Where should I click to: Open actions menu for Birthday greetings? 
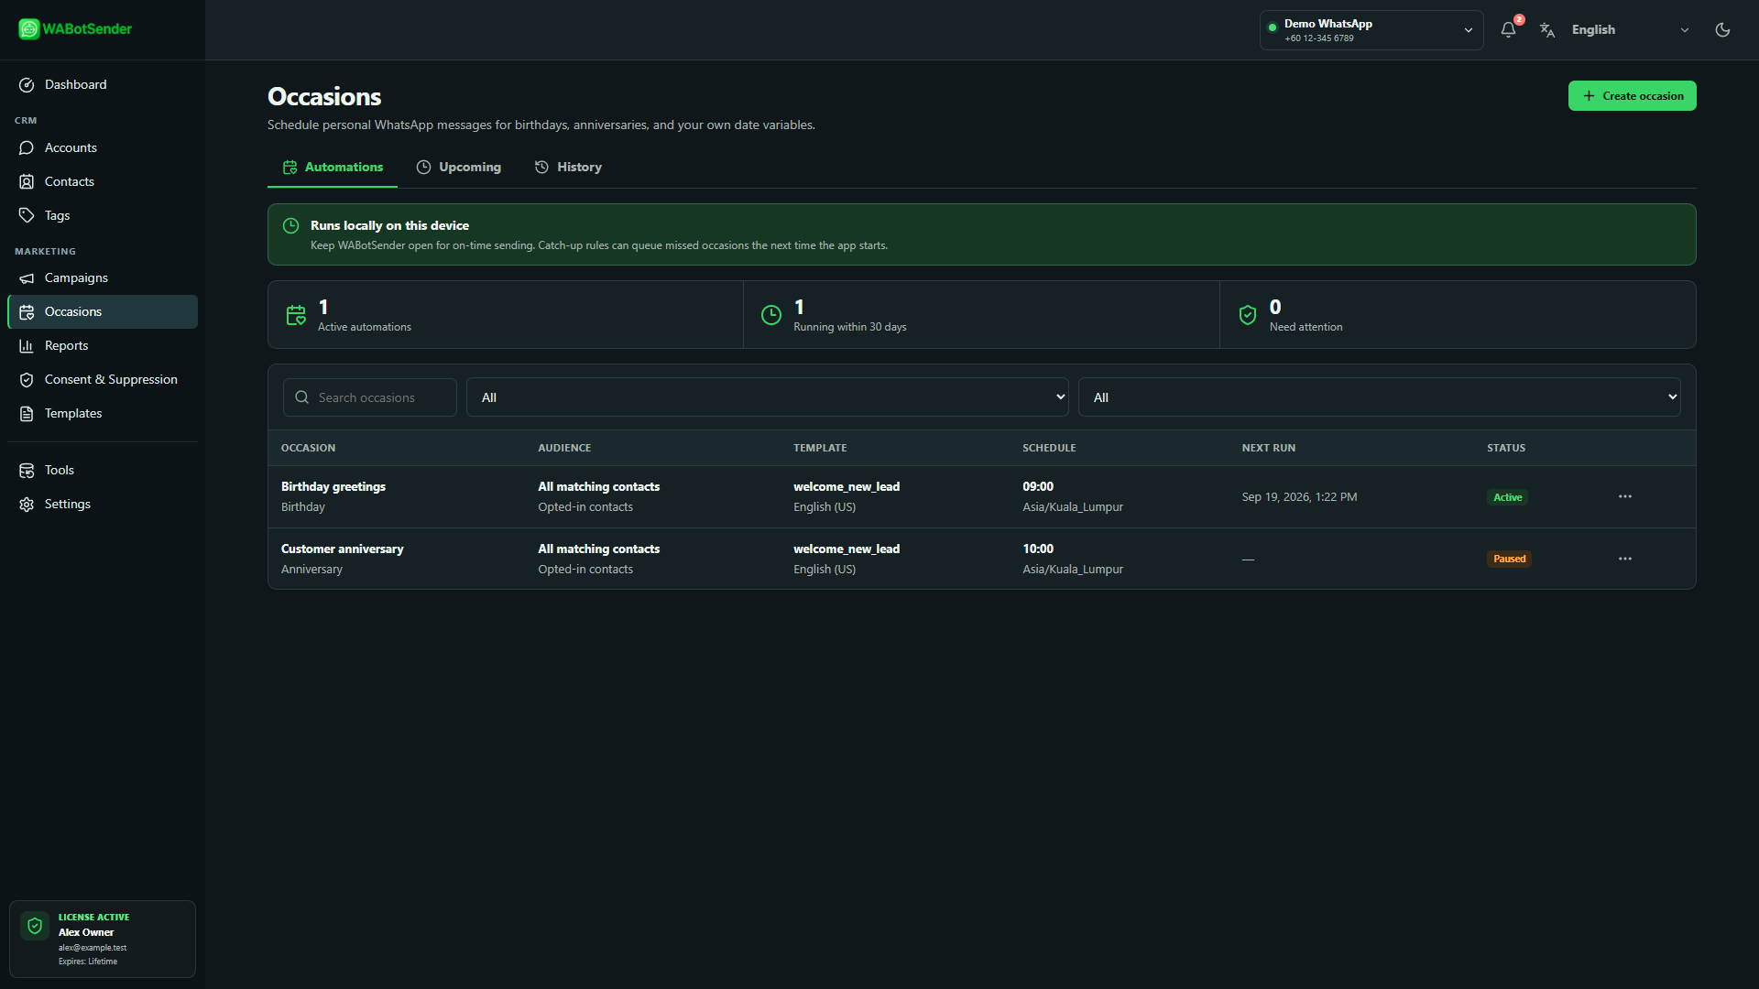pyautogui.click(x=1625, y=496)
